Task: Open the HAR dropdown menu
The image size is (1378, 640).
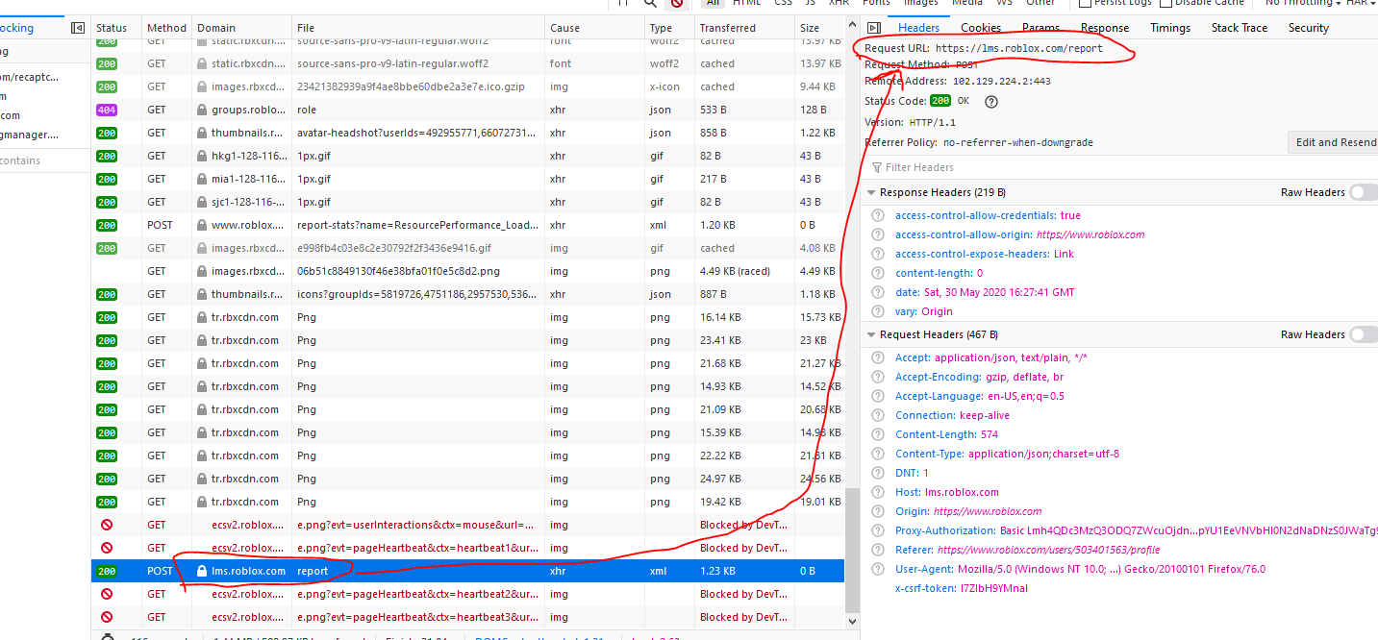Action: click(1360, 3)
